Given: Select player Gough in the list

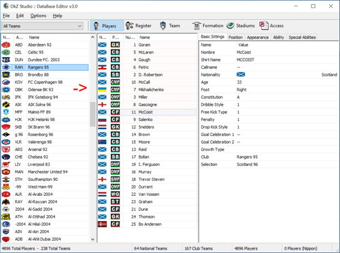Looking at the screenshot, I should coord(147,60).
